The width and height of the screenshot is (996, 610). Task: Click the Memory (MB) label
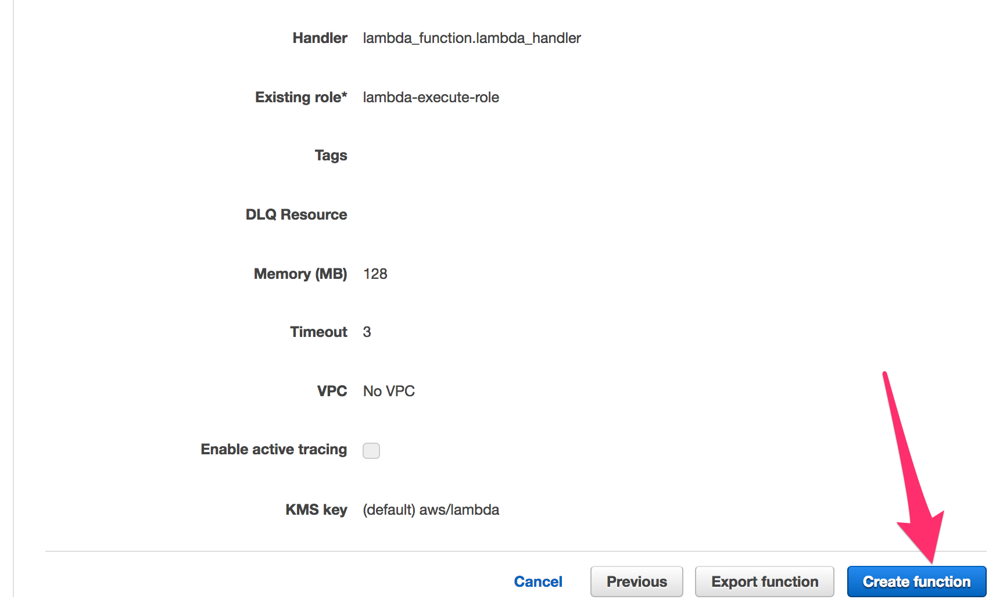(x=300, y=274)
